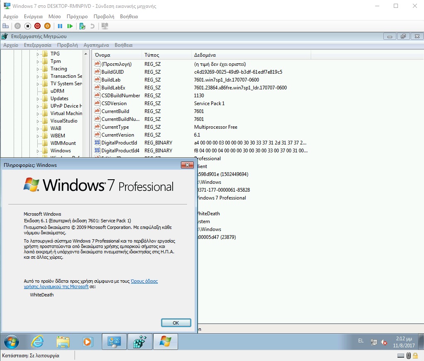Expand the WAB registry key

point(38,129)
